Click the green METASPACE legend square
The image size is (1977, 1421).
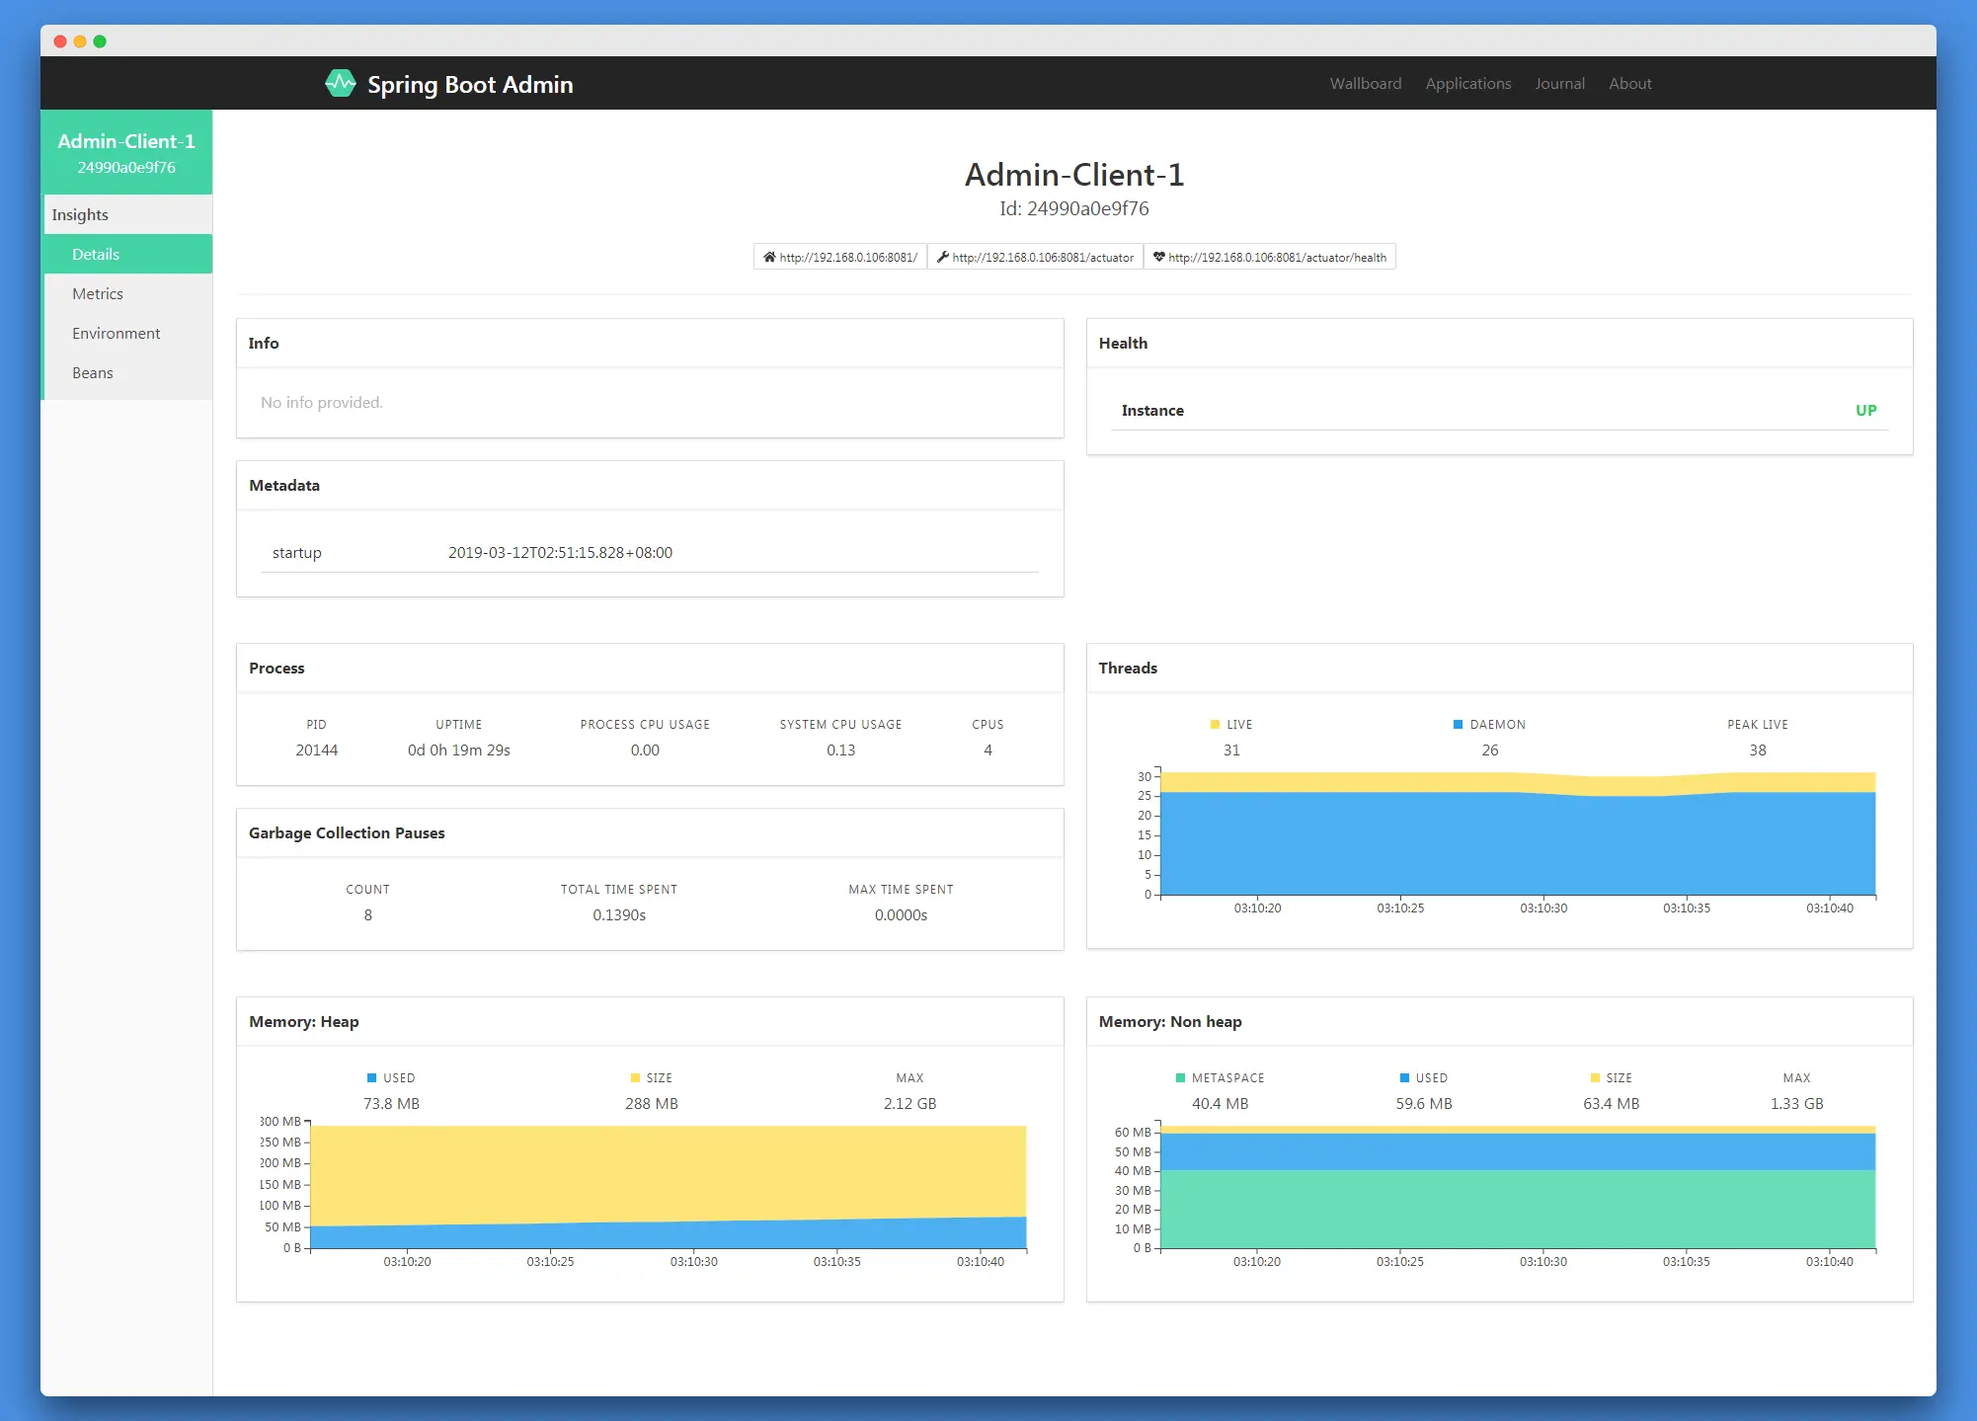point(1180,1078)
